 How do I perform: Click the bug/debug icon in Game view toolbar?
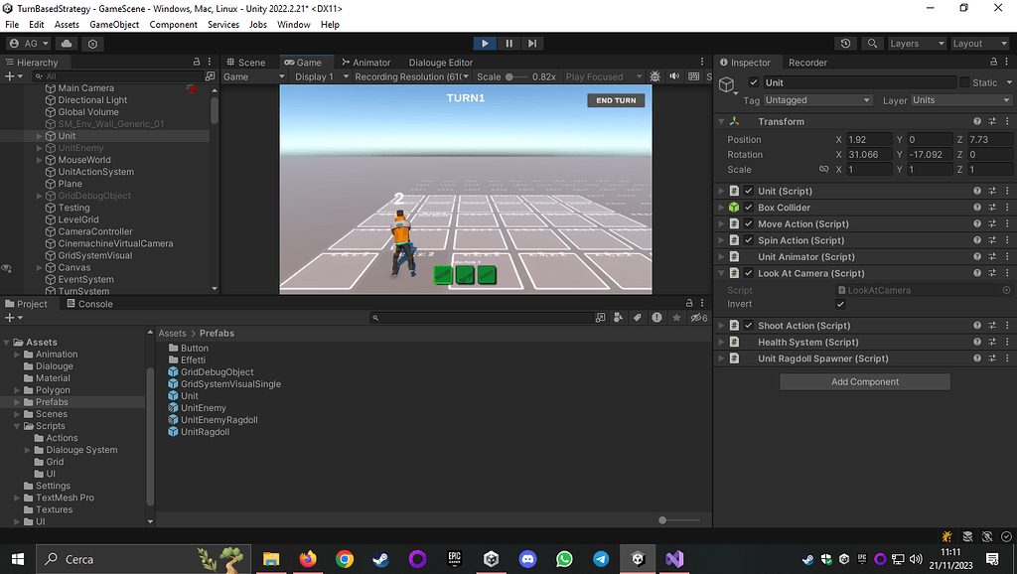(654, 76)
